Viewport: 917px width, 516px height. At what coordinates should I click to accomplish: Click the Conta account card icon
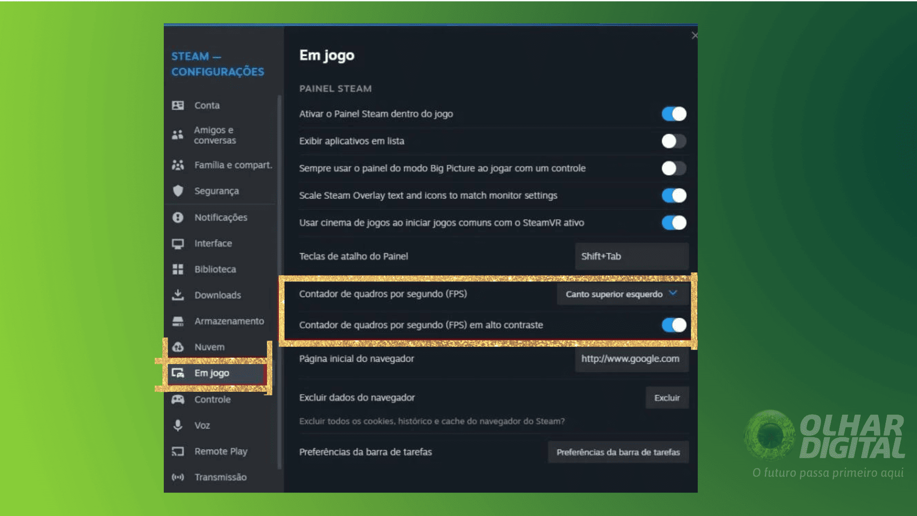coord(178,105)
